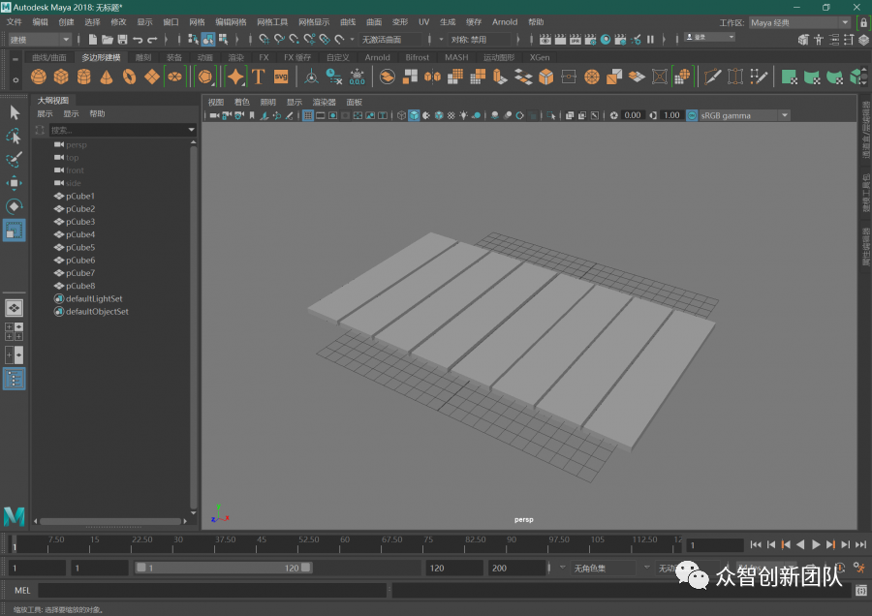Screen dimensions: 872x616
Task: Toggle the sRGB gamma view transform icon
Action: click(x=692, y=115)
